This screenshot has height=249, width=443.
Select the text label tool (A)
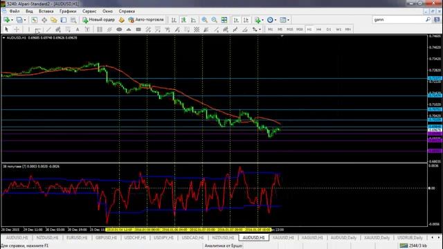tap(78, 29)
